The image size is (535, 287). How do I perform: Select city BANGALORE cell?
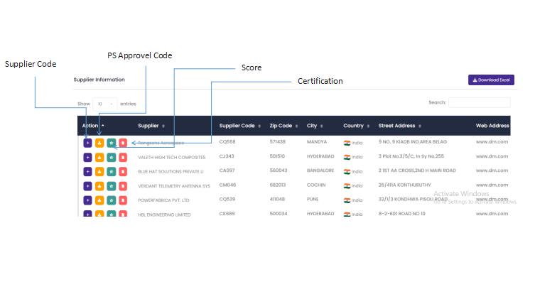pyautogui.click(x=320, y=170)
